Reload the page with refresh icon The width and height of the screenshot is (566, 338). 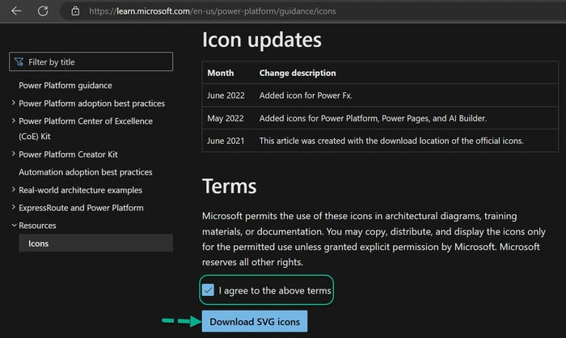(x=43, y=11)
